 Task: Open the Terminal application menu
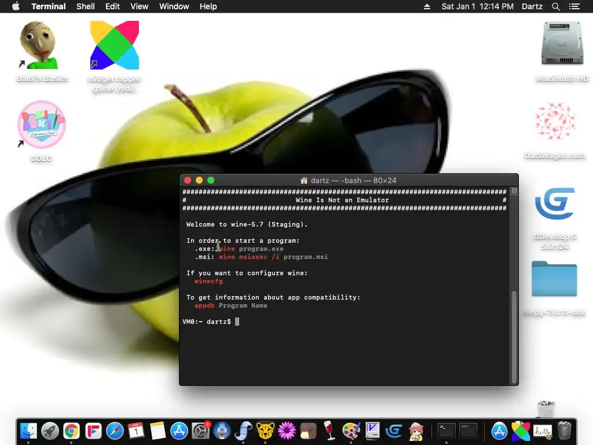[x=49, y=6]
